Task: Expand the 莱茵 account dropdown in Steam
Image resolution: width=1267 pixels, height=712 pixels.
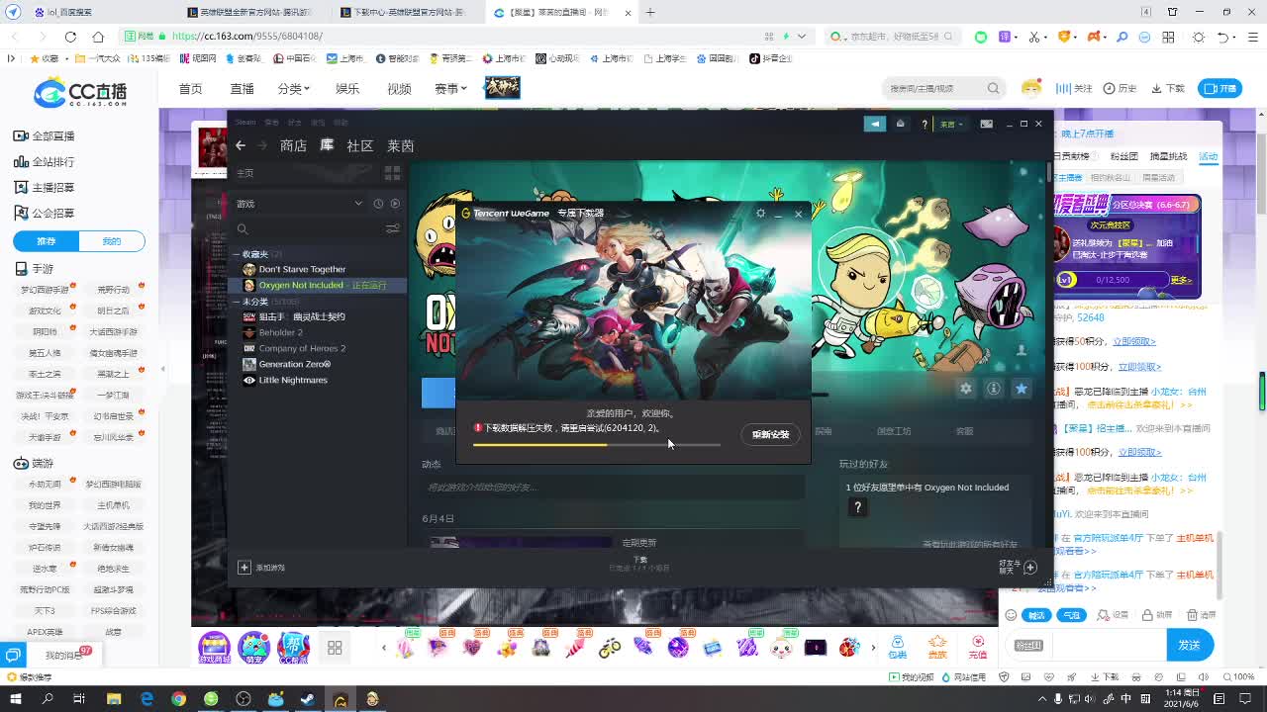Action: (951, 125)
